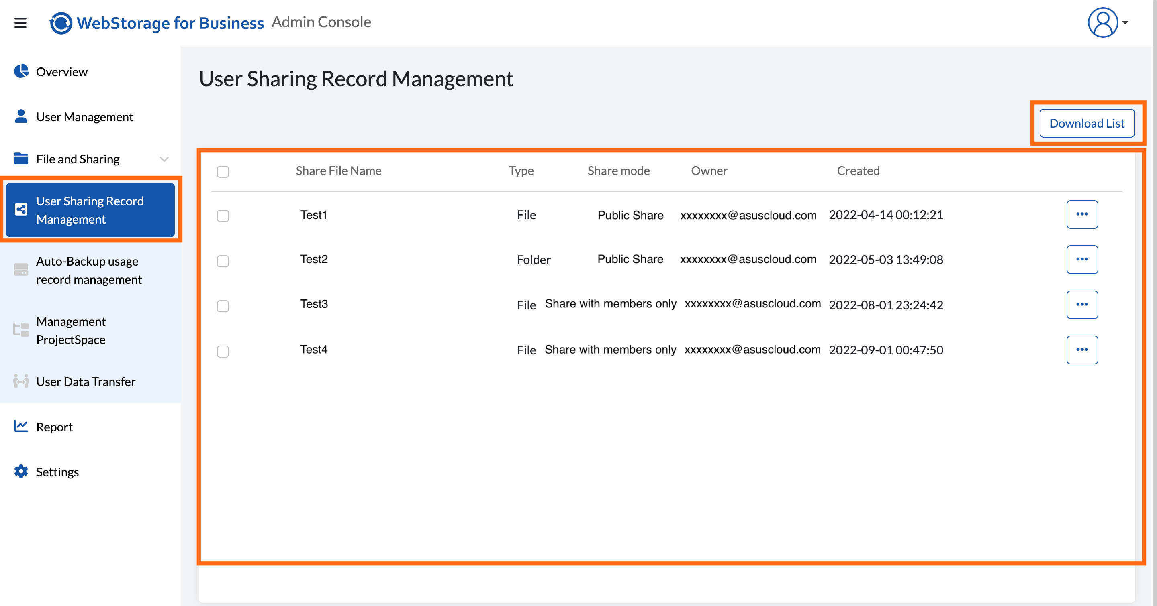Click the share icon beside User Sharing Record Management

tap(21, 209)
